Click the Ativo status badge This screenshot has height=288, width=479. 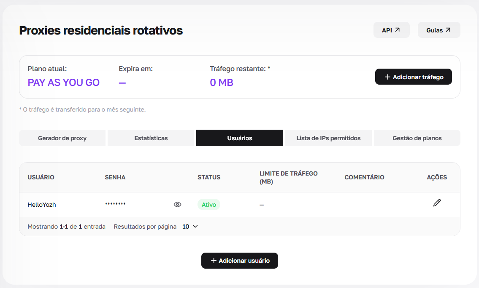tap(209, 205)
